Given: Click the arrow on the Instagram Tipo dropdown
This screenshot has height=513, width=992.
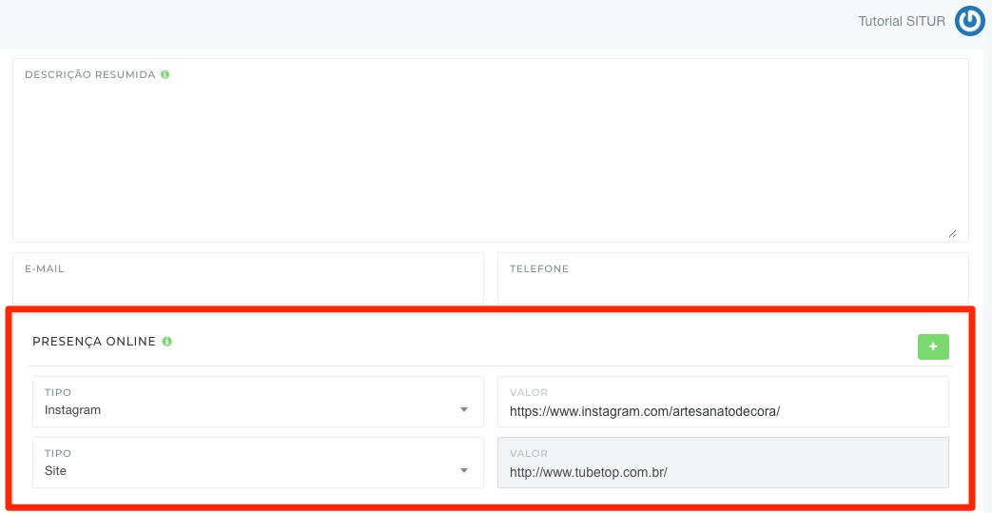Looking at the screenshot, I should pos(464,410).
